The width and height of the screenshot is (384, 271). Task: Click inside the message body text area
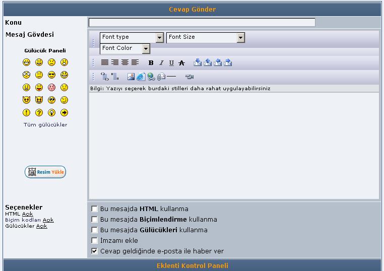pos(234,146)
